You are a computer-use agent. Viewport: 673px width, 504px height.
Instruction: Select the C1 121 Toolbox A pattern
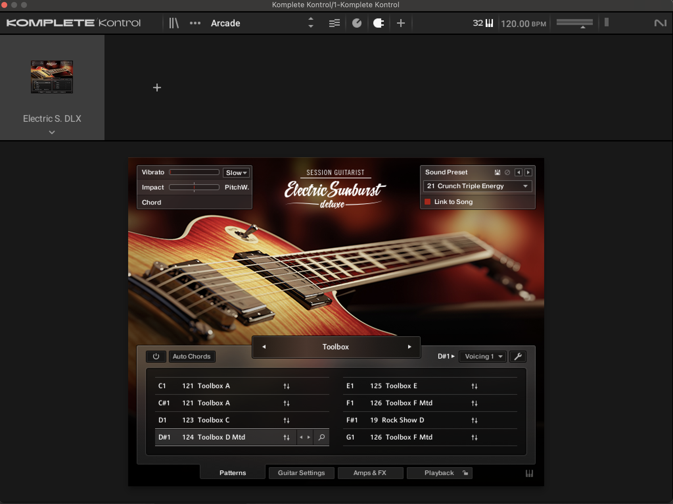click(x=242, y=386)
